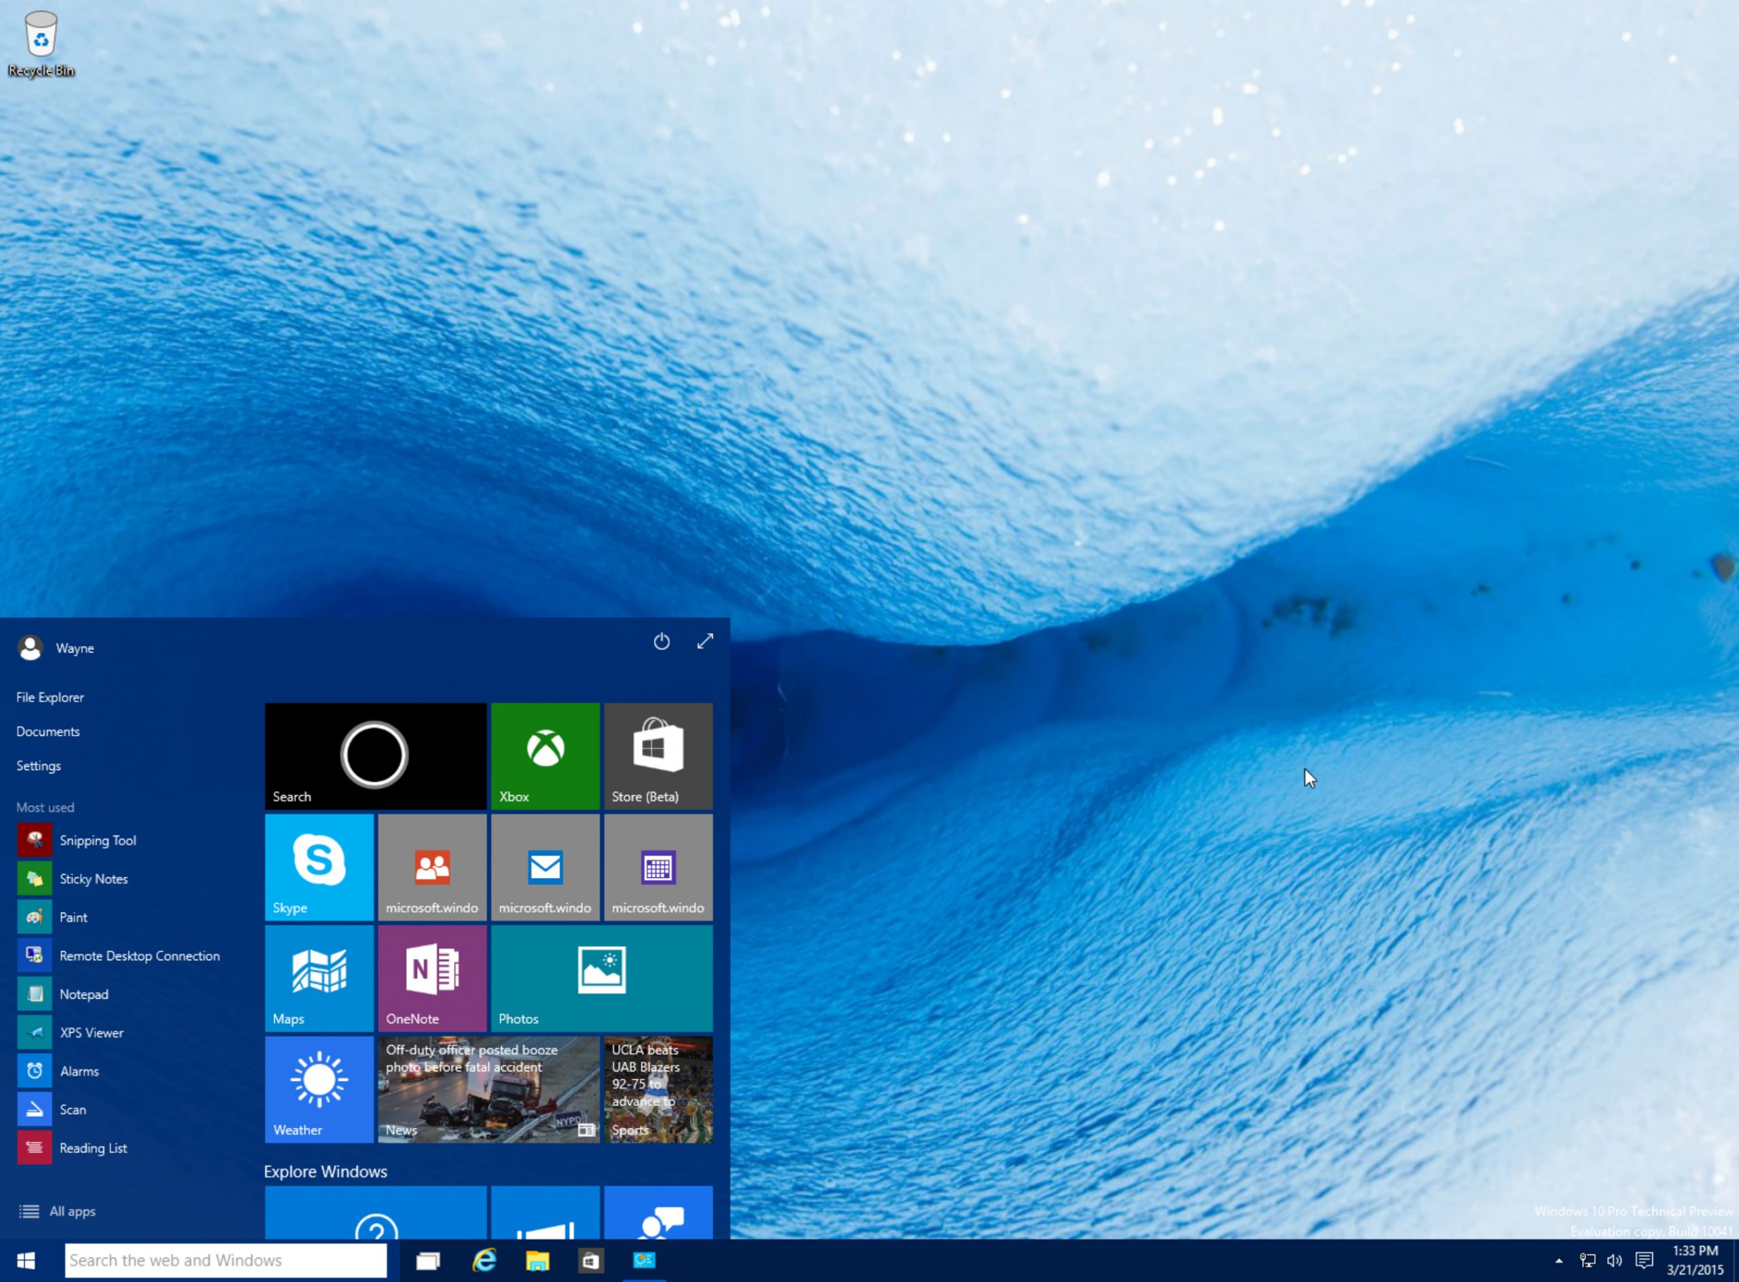Image resolution: width=1739 pixels, height=1282 pixels.
Task: Open the Weather tile
Action: pyautogui.click(x=317, y=1088)
